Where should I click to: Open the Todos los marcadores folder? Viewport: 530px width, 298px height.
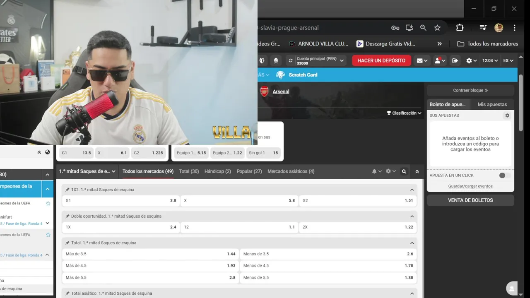tap(487, 44)
